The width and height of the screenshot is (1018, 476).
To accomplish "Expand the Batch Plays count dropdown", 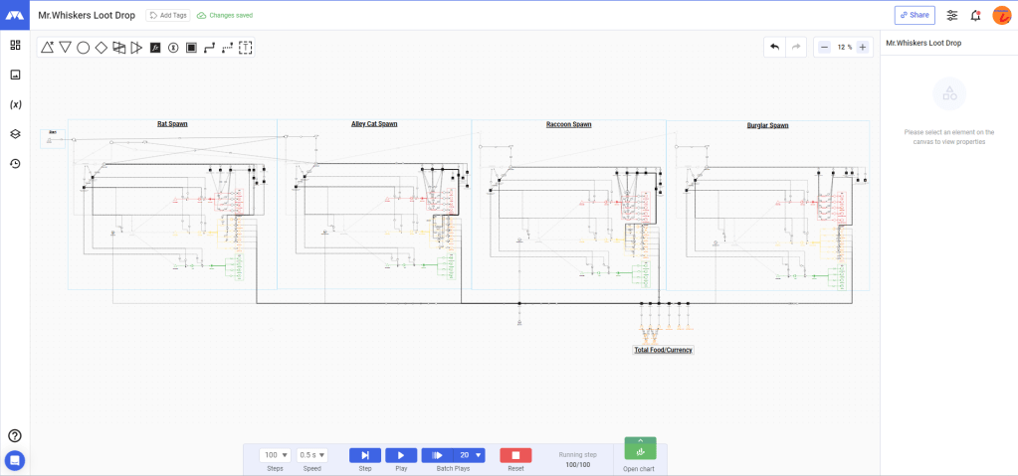I will click(479, 455).
